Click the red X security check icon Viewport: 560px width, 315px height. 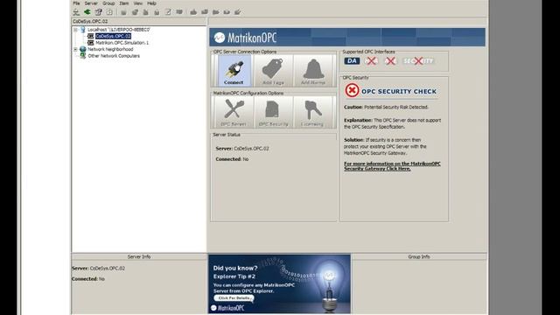coord(352,90)
